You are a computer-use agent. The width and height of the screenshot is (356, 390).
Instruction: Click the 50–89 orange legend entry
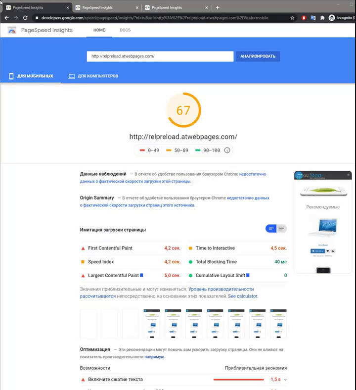(x=177, y=150)
